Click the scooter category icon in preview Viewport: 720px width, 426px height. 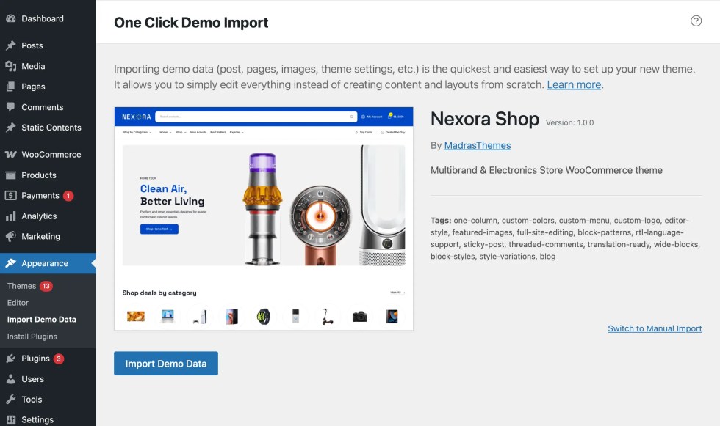pos(327,317)
